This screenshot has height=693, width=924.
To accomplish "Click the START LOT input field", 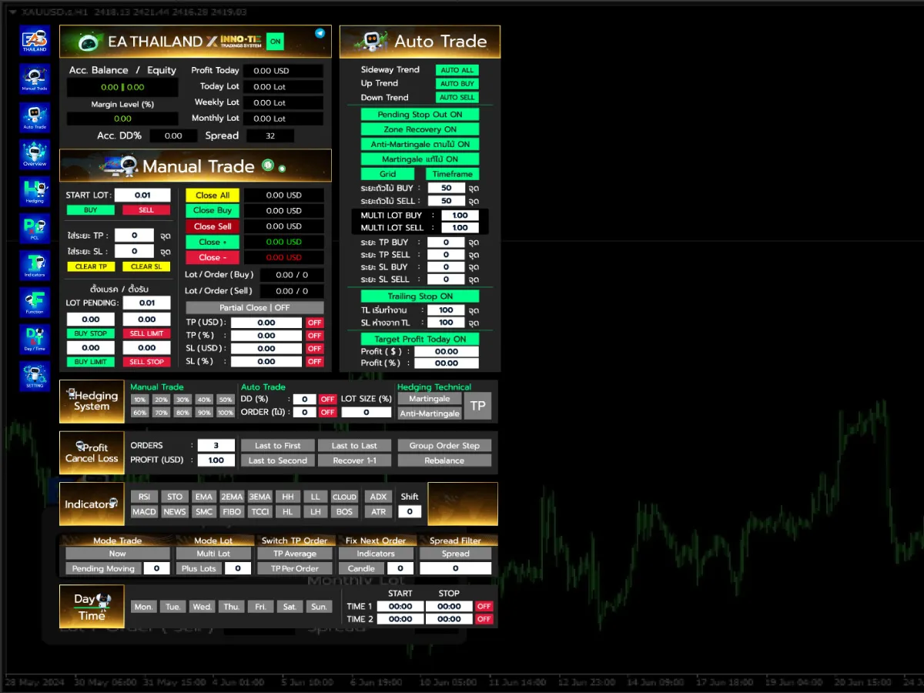I will (x=142, y=196).
